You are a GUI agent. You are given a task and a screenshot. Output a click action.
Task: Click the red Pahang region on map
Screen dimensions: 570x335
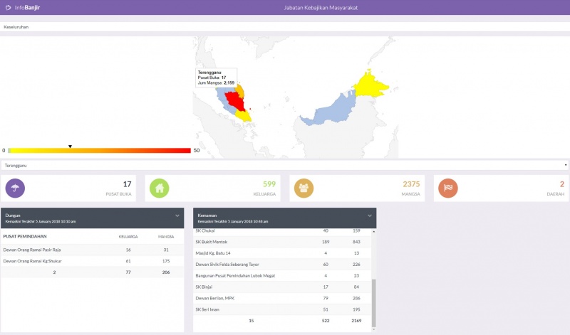236,100
